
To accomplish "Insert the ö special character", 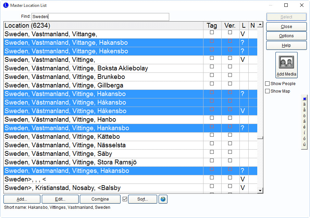I will click(304, 115).
